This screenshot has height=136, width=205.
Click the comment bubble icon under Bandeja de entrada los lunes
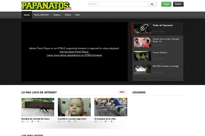pyautogui.click(x=32, y=122)
